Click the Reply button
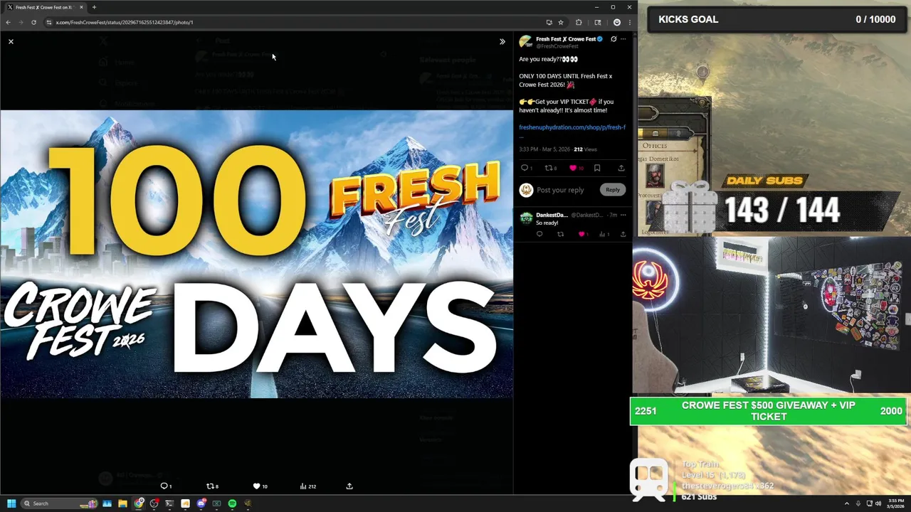The image size is (911, 512). [613, 190]
